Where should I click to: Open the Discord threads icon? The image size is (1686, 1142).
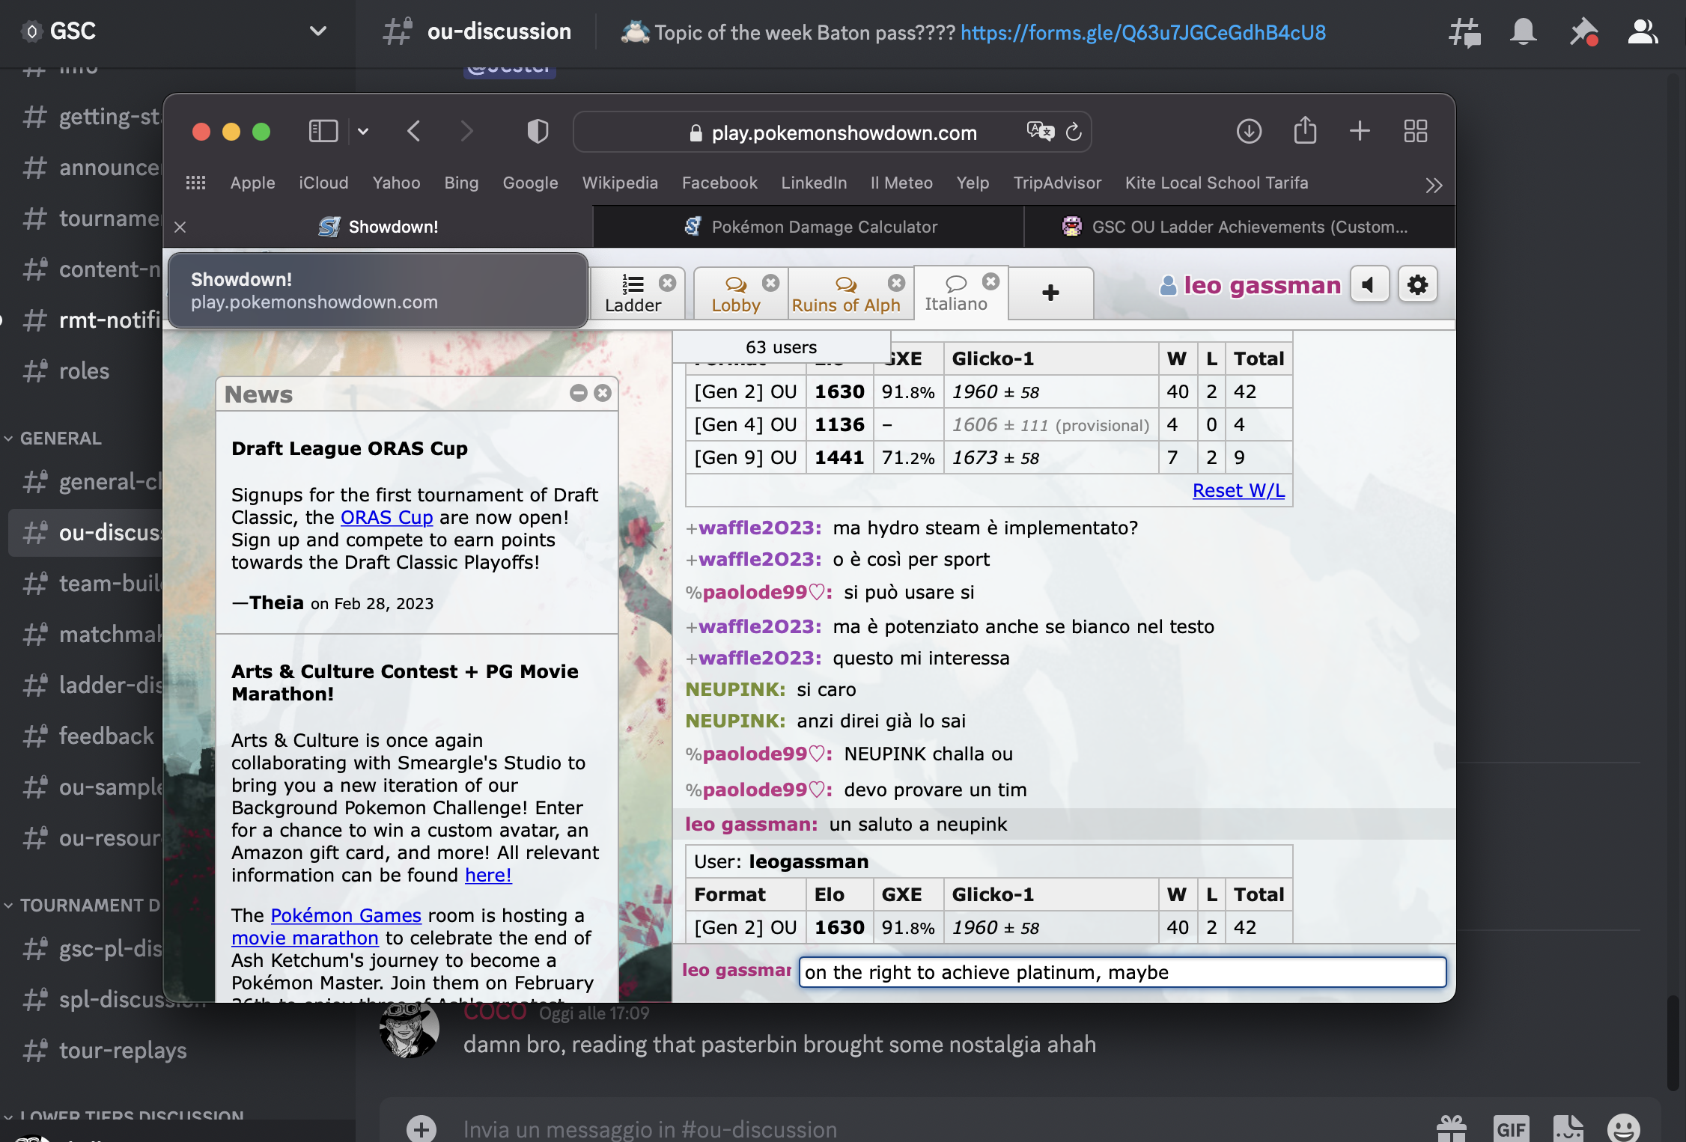point(1464,31)
